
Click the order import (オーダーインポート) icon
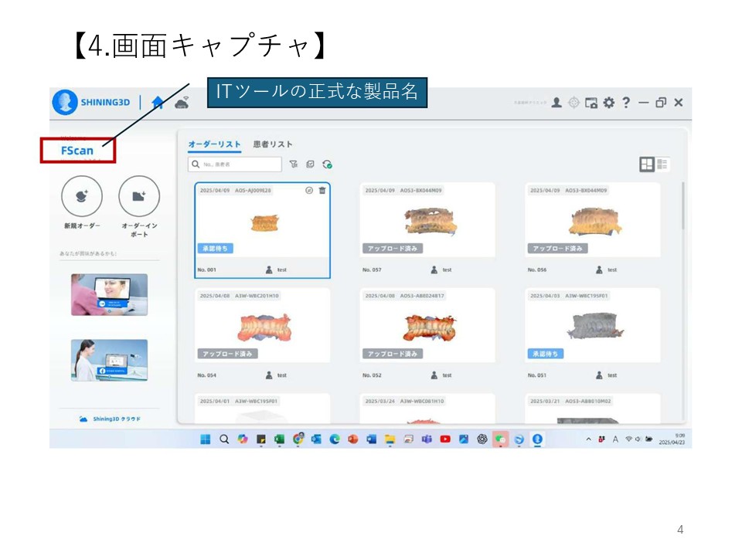(139, 196)
